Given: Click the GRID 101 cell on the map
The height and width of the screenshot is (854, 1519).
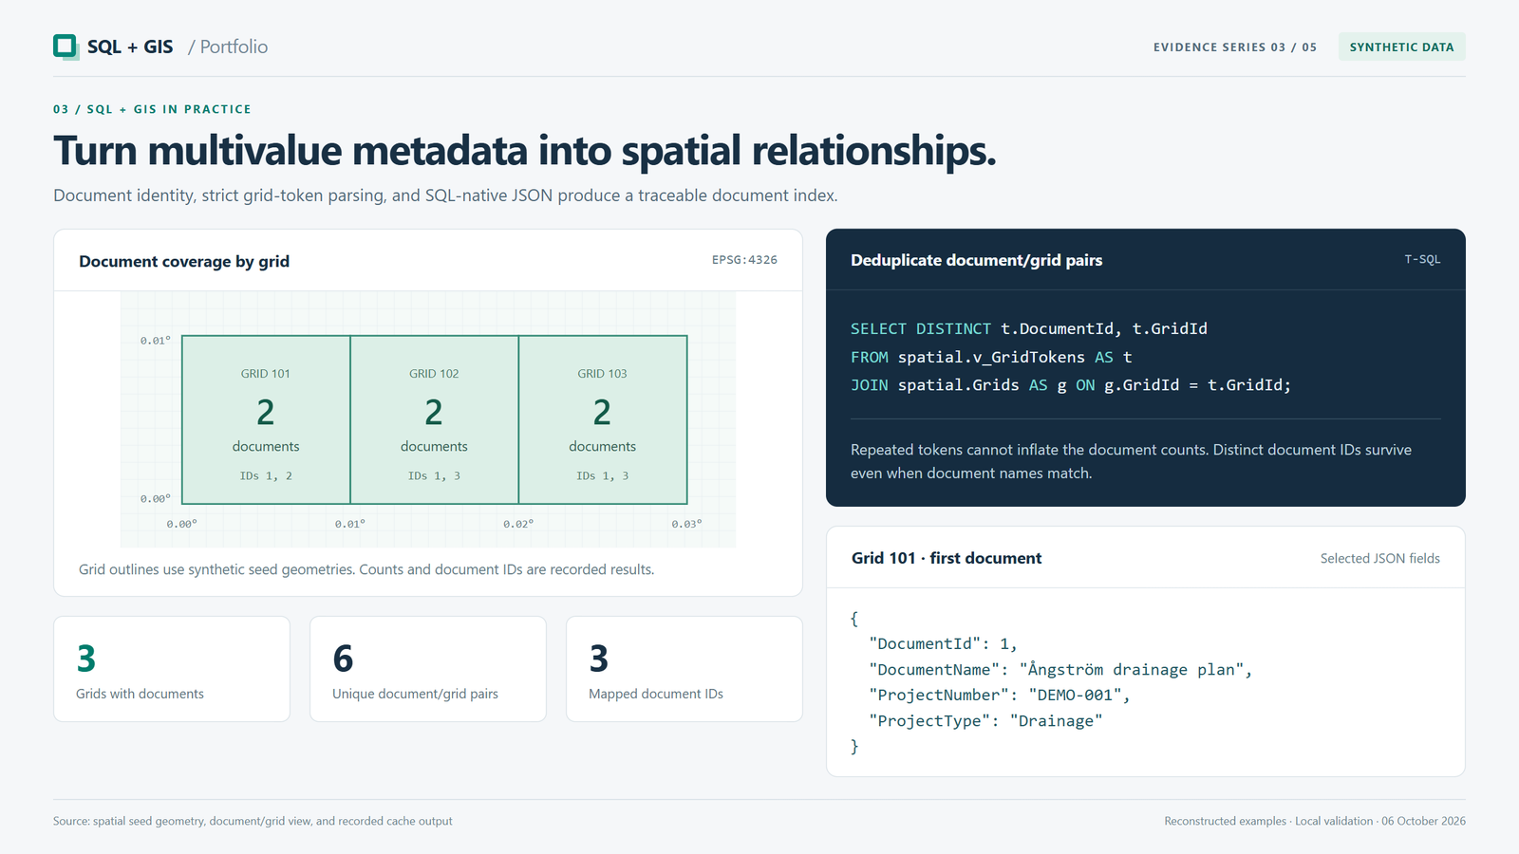Looking at the screenshot, I should pos(266,419).
